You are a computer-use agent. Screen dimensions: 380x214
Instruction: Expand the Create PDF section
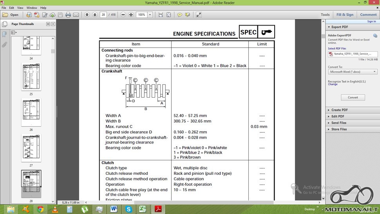[x=329, y=110]
